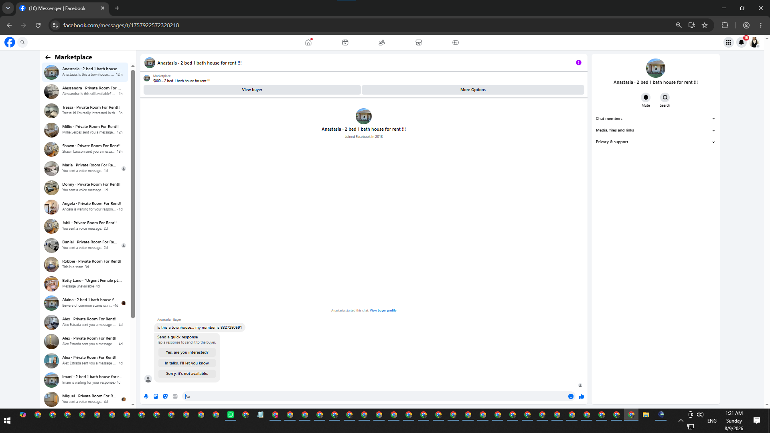The image size is (770, 433).
Task: Expand Chat members section
Action: pos(655,119)
